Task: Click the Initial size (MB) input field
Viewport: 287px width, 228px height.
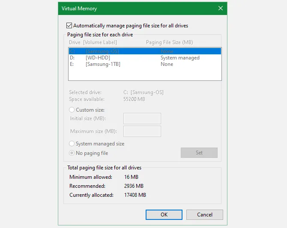Action: pos(142,118)
